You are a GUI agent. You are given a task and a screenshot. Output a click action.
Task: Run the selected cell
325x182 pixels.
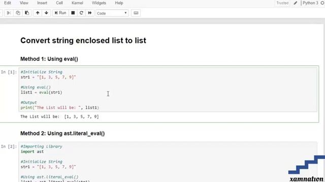(60, 13)
